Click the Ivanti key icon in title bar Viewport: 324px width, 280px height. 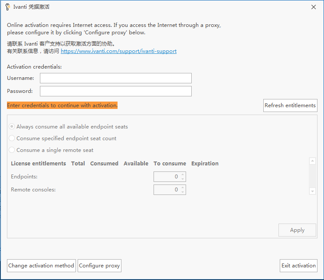[x=8, y=7]
